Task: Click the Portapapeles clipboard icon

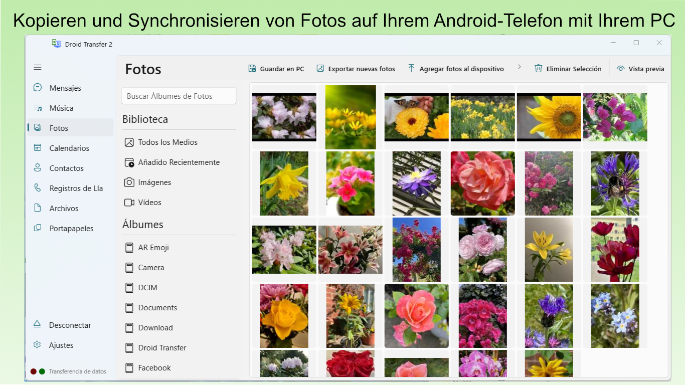Action: [x=37, y=228]
